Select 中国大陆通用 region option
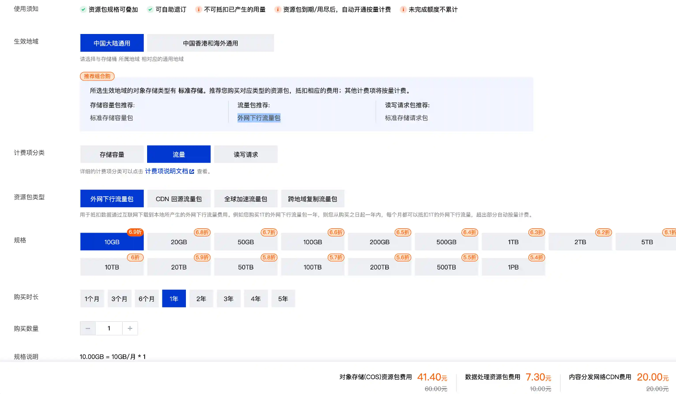 tap(112, 43)
